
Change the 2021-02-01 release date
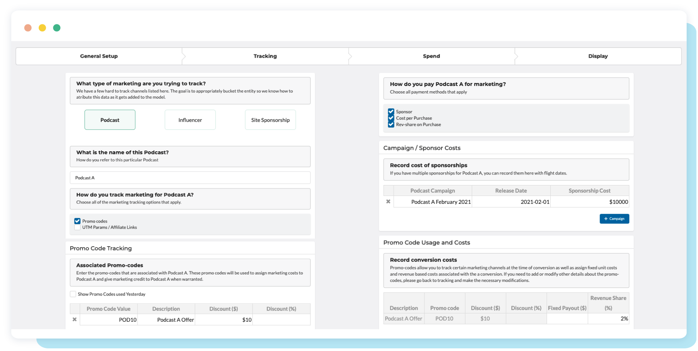click(x=511, y=202)
